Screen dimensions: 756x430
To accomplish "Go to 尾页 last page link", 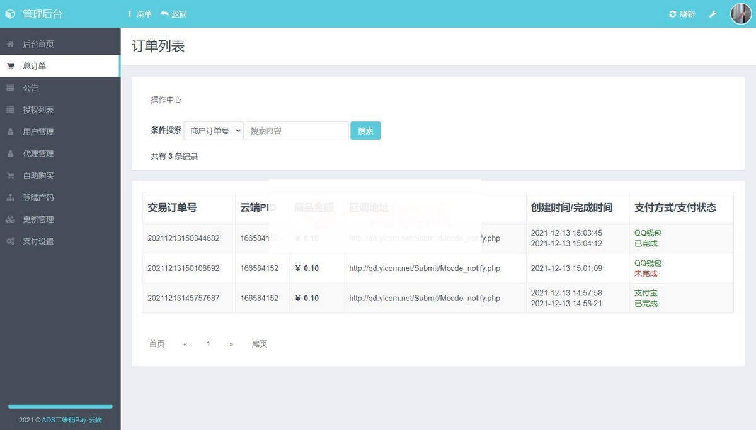I will tap(259, 344).
